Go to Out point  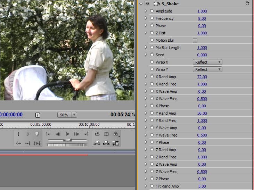point(28,143)
